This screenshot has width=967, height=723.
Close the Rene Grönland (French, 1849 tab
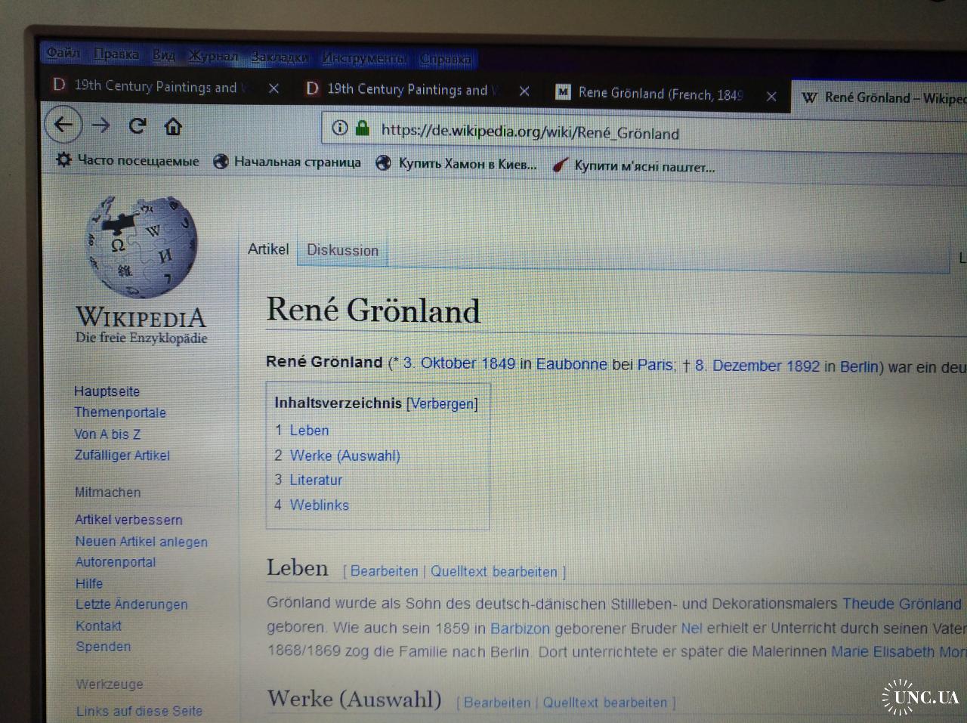(x=771, y=96)
